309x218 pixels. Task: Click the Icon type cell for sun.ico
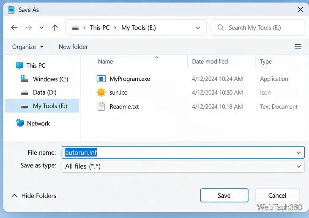pos(265,93)
